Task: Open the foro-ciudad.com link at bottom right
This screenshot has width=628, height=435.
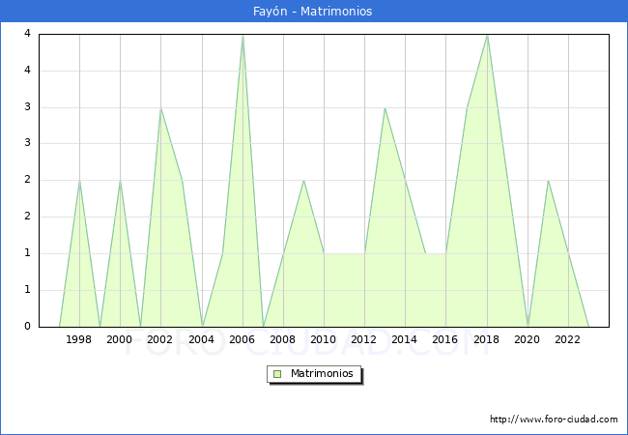Action: (x=554, y=420)
